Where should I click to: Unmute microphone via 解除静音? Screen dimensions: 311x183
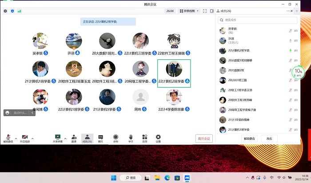[x=8, y=138]
